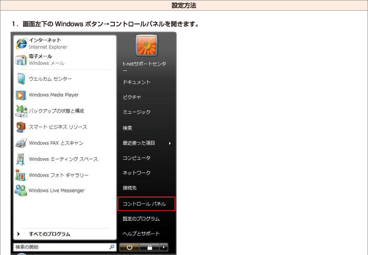Click the Windows FAX とスキャン label

(x=56, y=143)
